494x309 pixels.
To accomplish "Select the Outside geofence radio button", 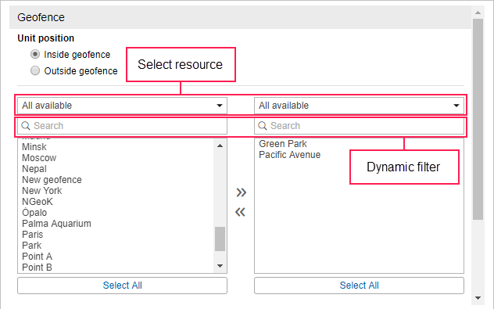I will [35, 70].
